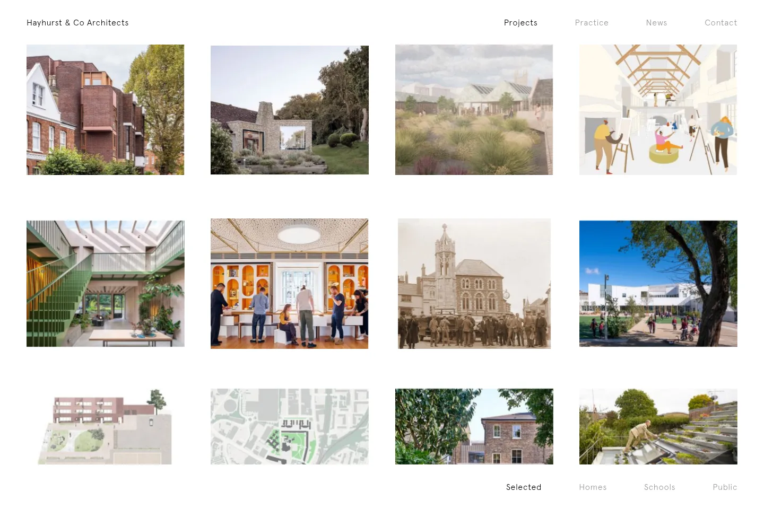Filter projects by Schools
The width and height of the screenshot is (764, 509).
tap(659, 487)
